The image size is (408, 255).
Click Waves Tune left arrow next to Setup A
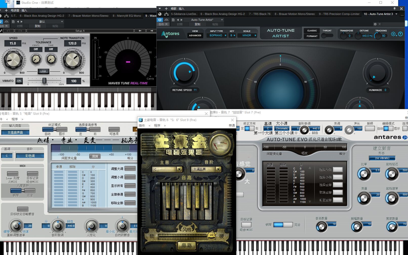coord(140,31)
